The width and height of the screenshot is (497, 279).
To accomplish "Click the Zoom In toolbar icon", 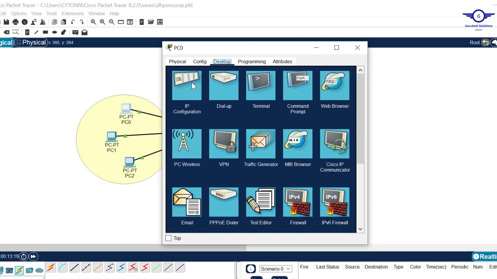I will [93, 22].
